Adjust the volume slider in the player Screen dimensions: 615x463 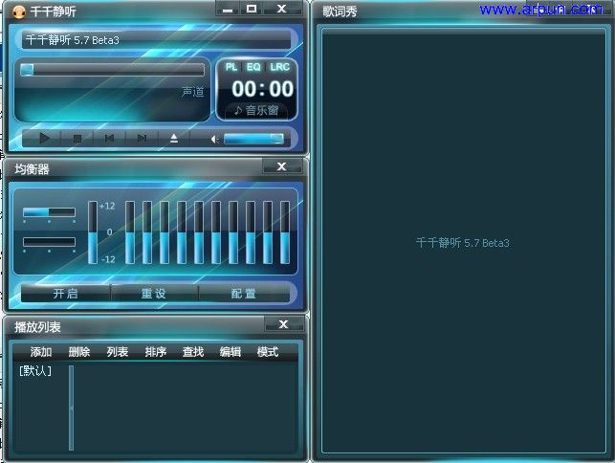pyautogui.click(x=253, y=139)
